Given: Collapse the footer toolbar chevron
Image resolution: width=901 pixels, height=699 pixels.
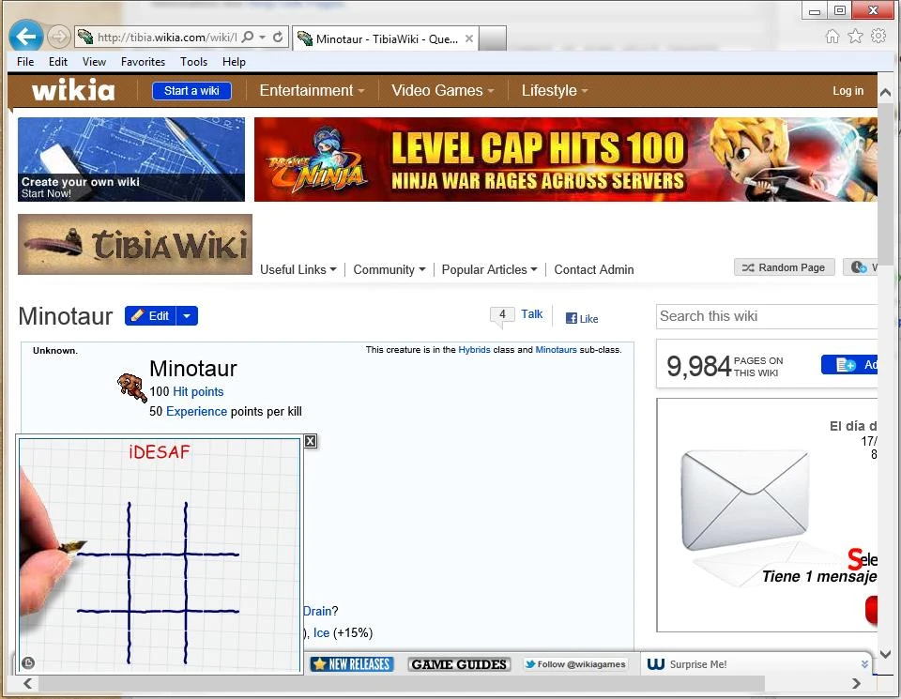Looking at the screenshot, I should click(x=864, y=664).
